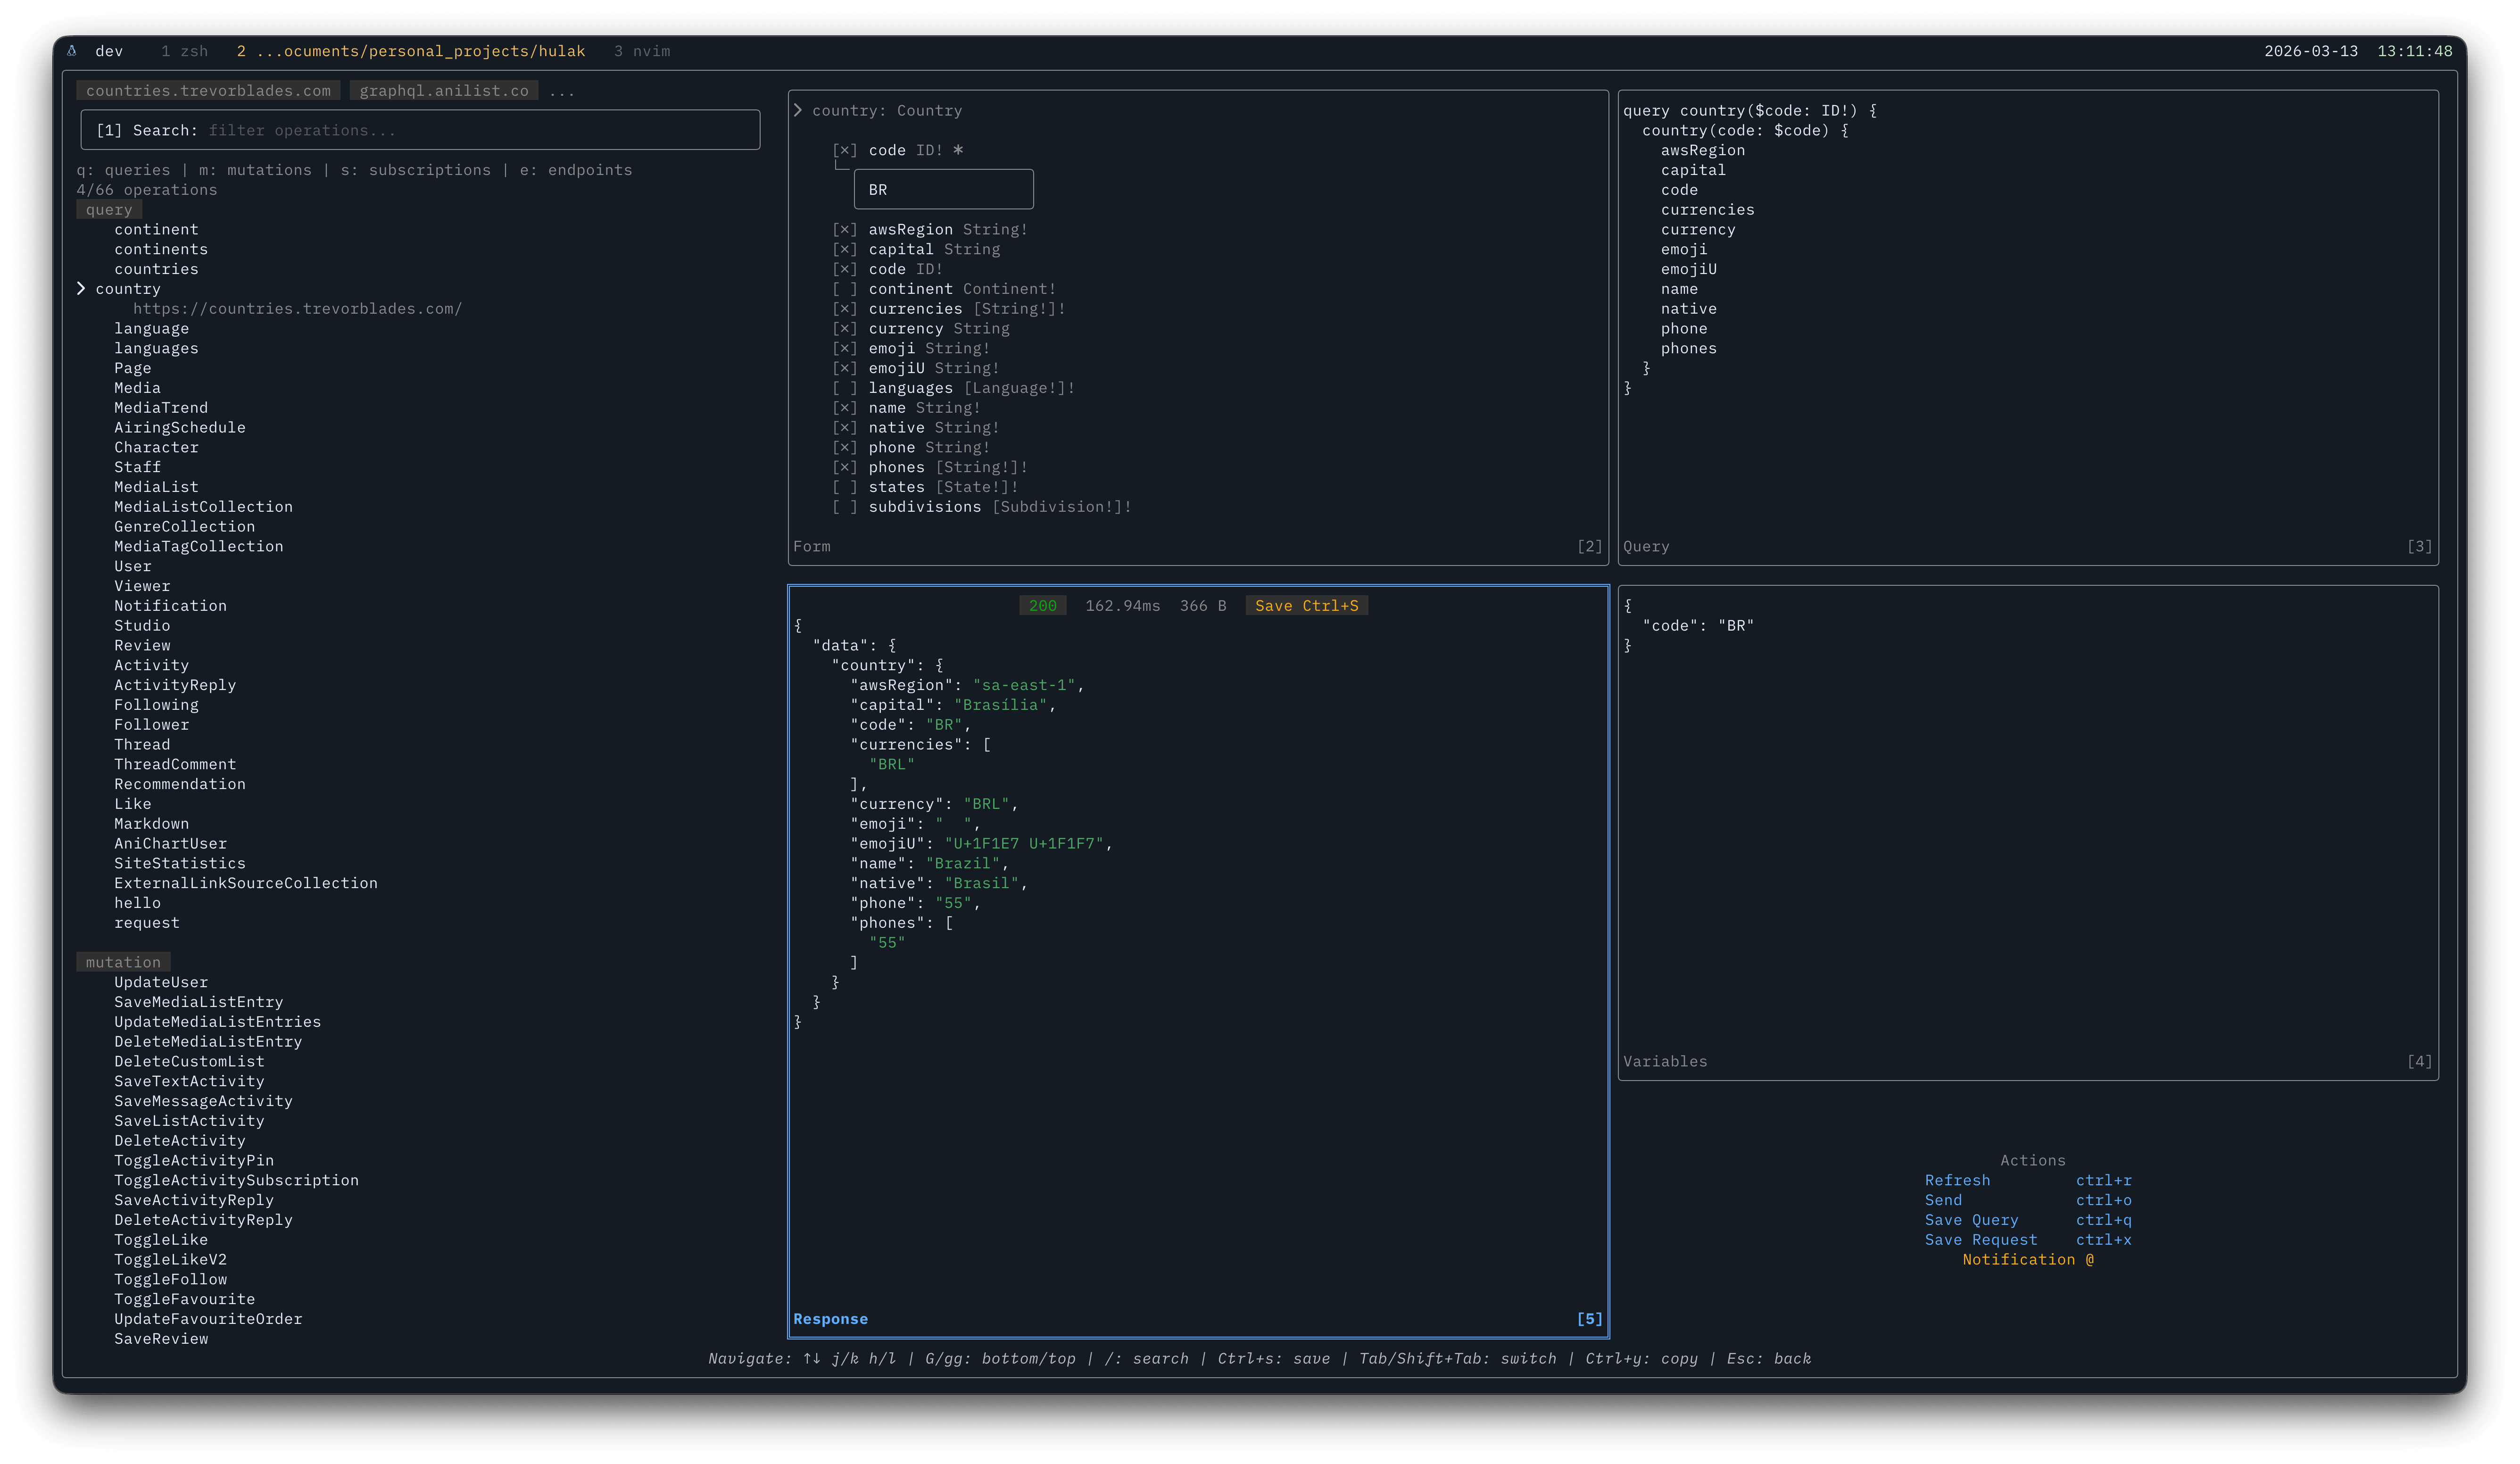The width and height of the screenshot is (2520, 1464).
Task: Collapse the country: Country form header
Action: 798,110
